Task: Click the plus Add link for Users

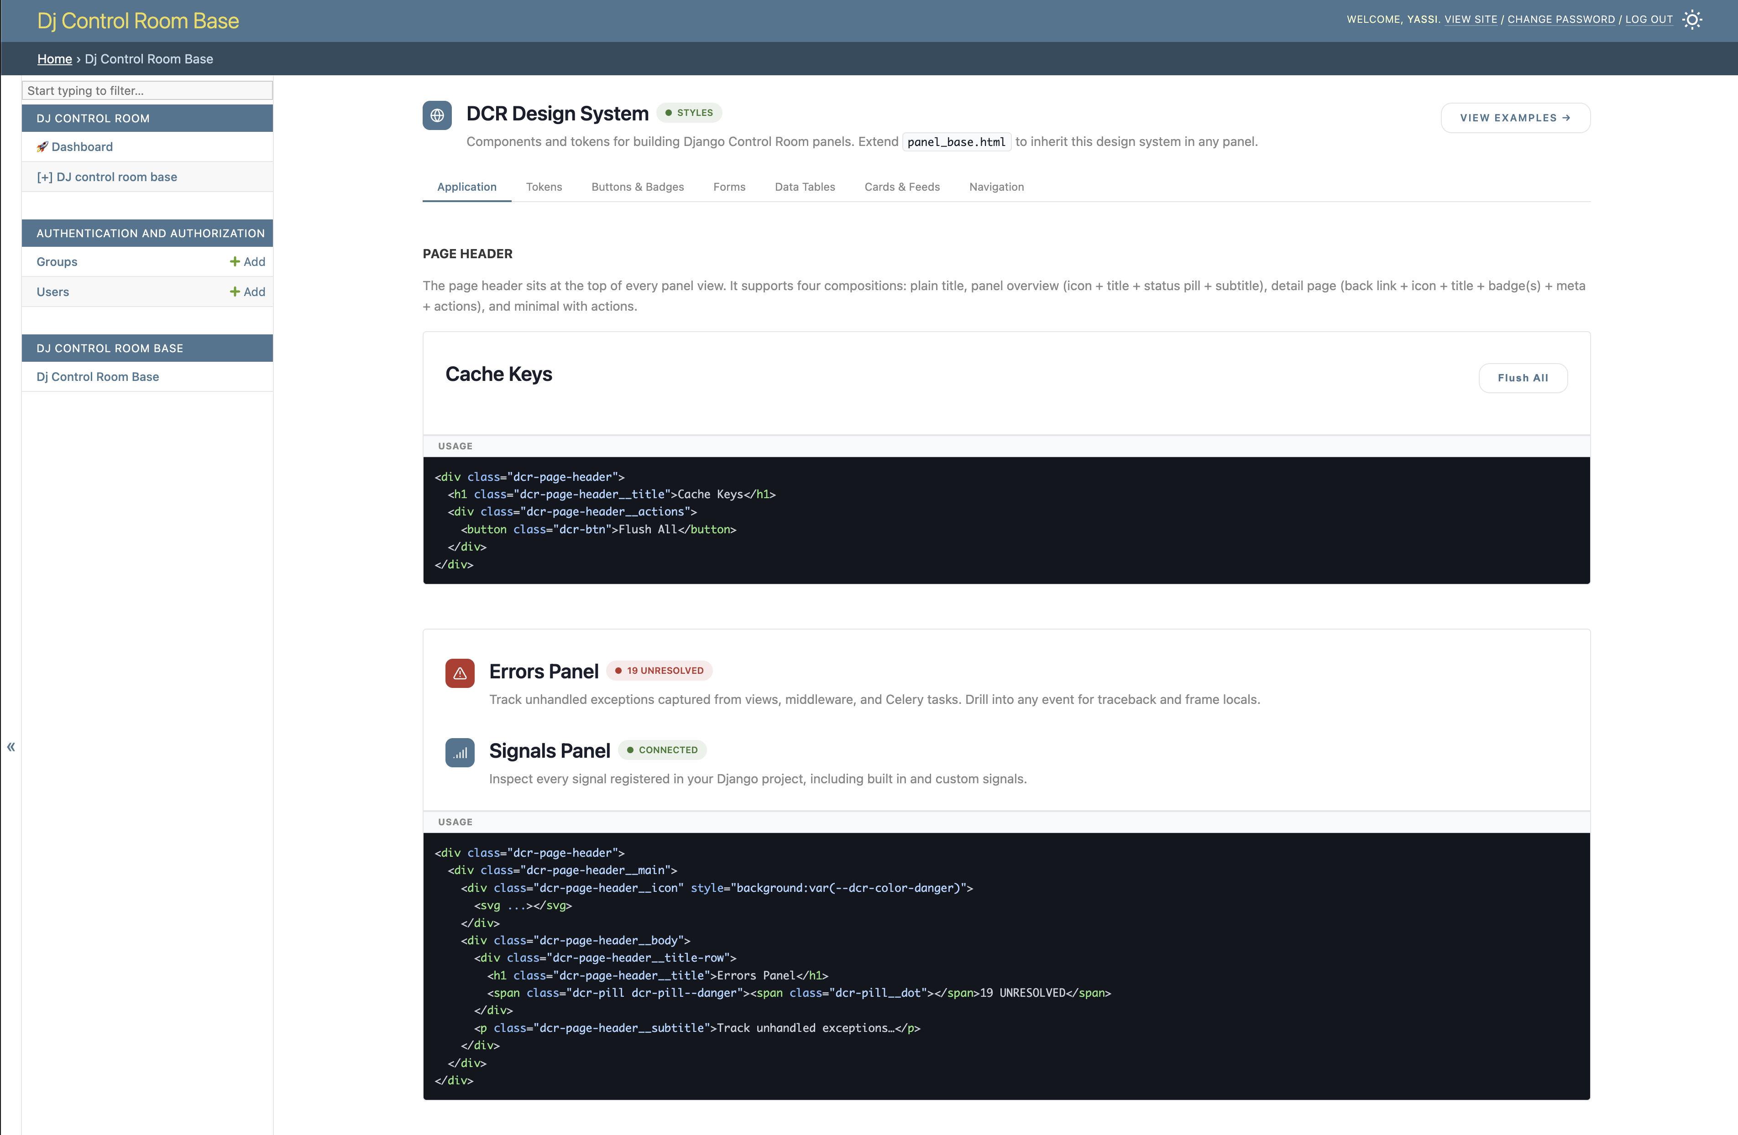Action: [x=247, y=291]
